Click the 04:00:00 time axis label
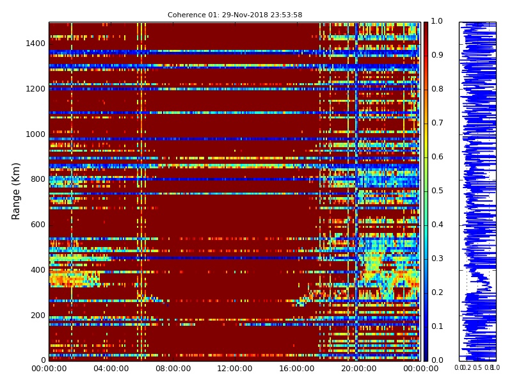 click(111, 369)
